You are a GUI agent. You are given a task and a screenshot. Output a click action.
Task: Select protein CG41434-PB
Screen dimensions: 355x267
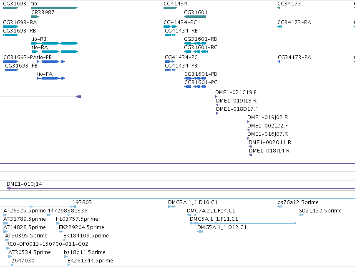170,70
